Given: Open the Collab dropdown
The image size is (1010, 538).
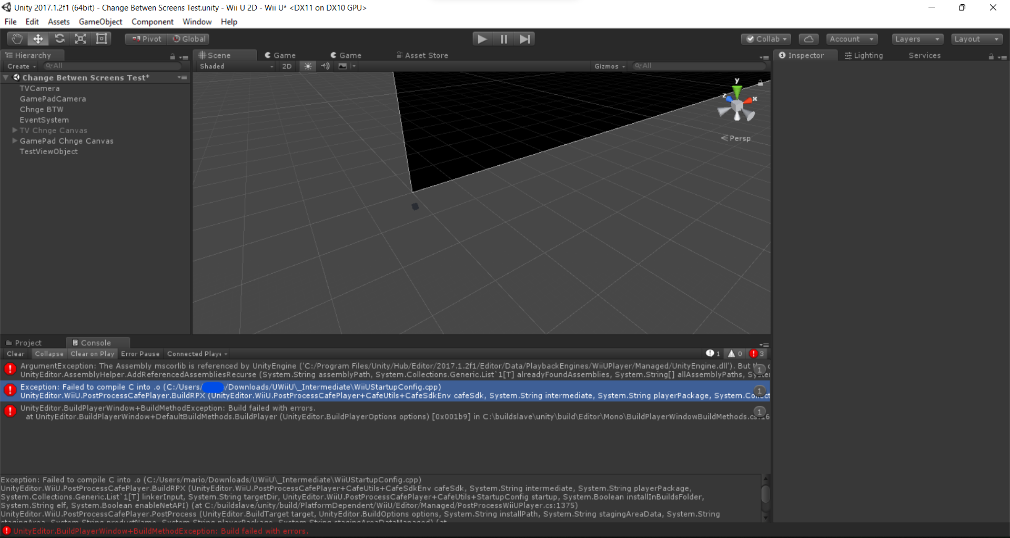Looking at the screenshot, I should tap(766, 39).
